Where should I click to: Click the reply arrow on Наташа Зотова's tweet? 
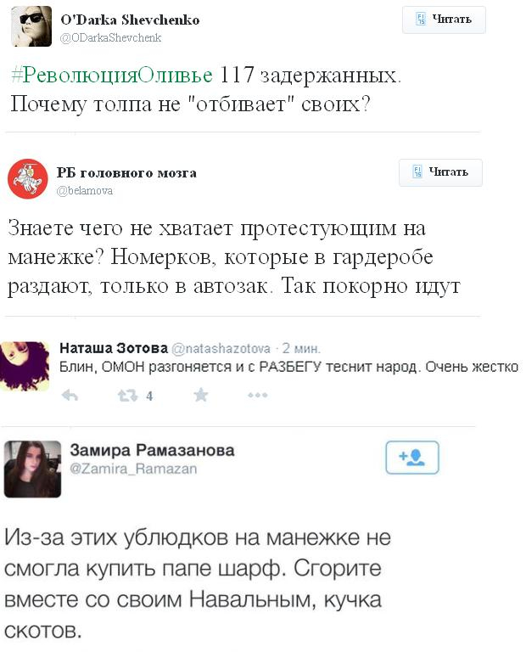pyautogui.click(x=70, y=396)
